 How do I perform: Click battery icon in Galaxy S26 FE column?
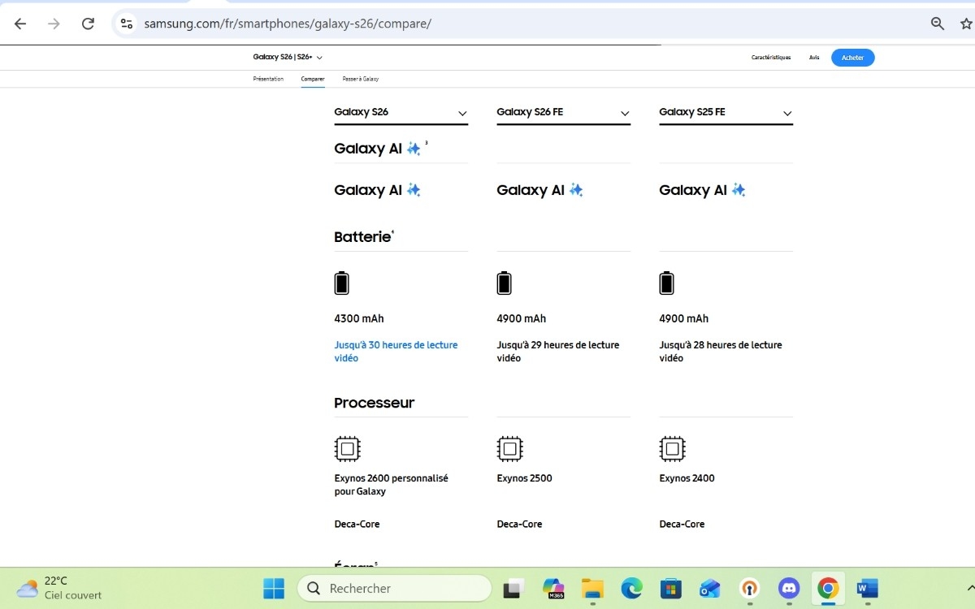pos(505,283)
